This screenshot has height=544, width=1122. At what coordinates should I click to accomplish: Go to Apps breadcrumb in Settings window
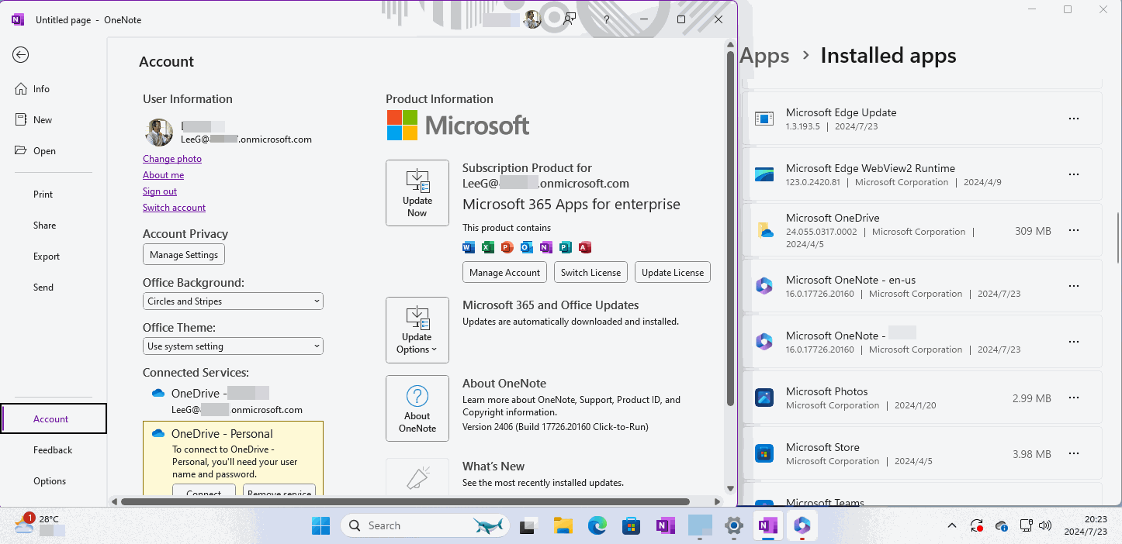764,56
